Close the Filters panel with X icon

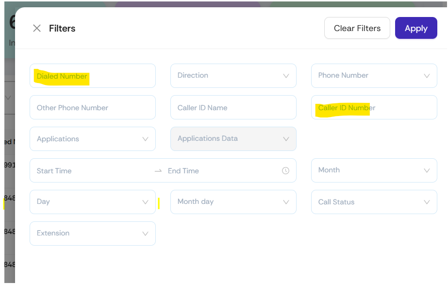coord(37,28)
